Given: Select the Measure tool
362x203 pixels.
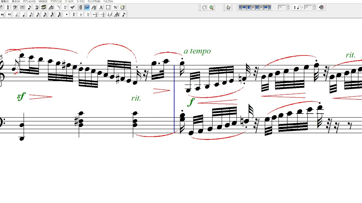Looking at the screenshot, I should [22, 7].
